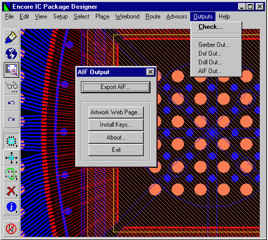Click the Export AIF... button
The height and width of the screenshot is (240, 268).
click(x=115, y=87)
